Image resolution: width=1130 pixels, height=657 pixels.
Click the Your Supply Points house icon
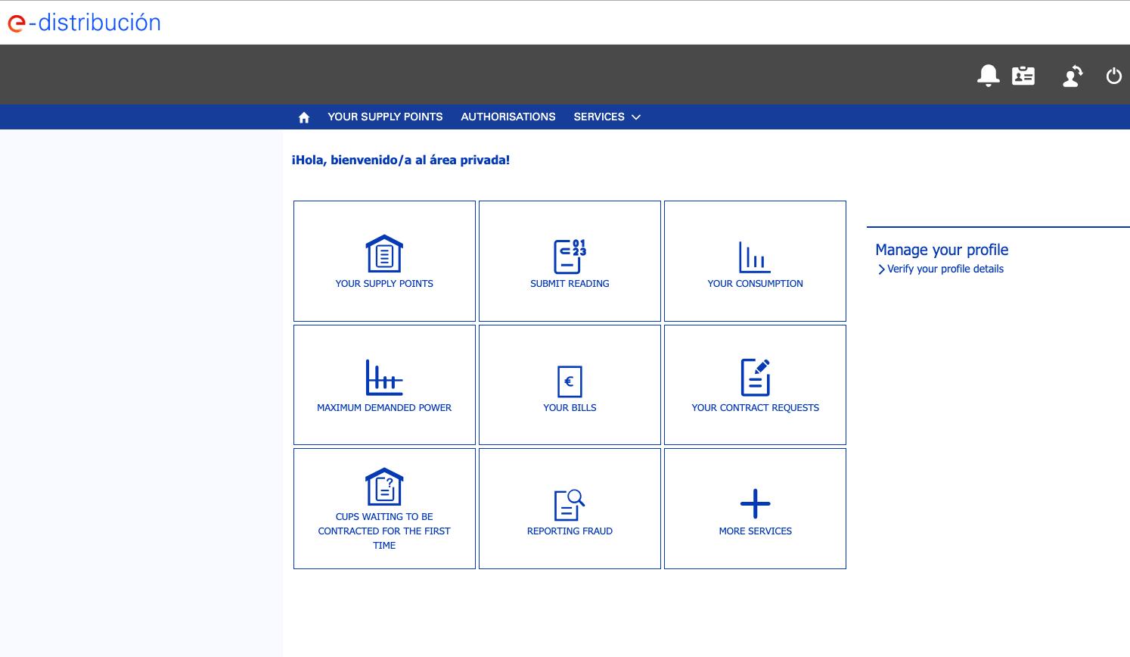click(x=384, y=254)
